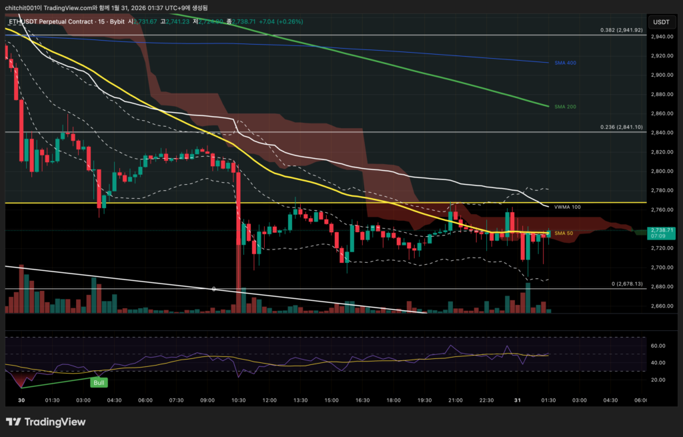Click the TradingView logo at bottom left
Screen dimensions: 683x437
(x=45, y=422)
